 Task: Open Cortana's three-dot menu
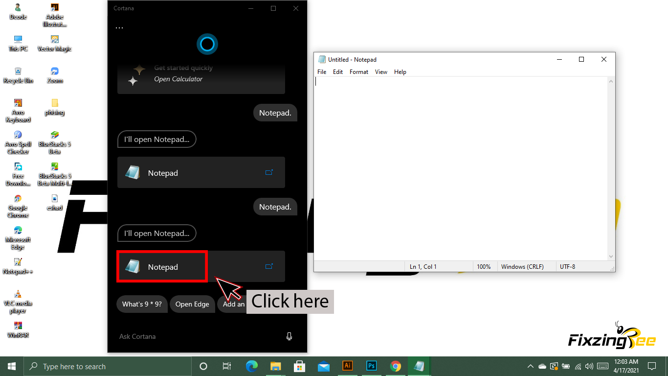click(119, 28)
